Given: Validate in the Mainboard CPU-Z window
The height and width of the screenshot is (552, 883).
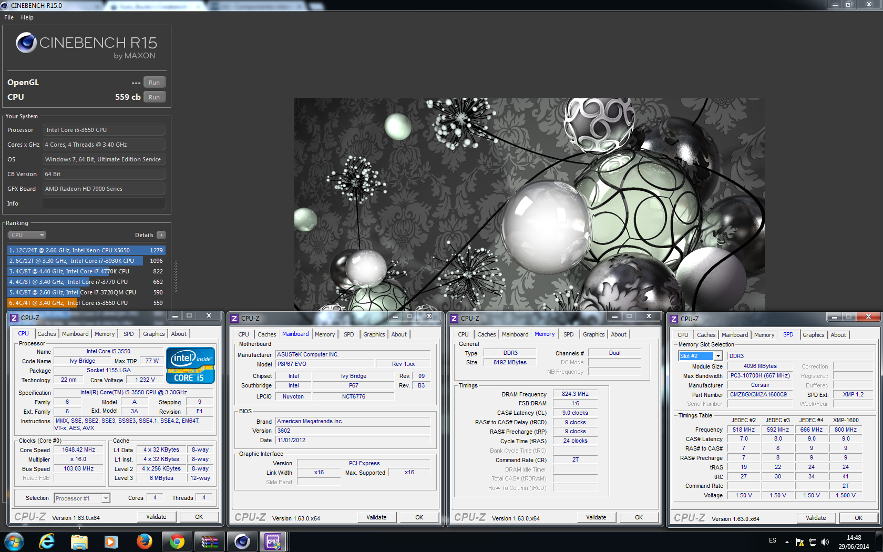Looking at the screenshot, I should [x=376, y=517].
